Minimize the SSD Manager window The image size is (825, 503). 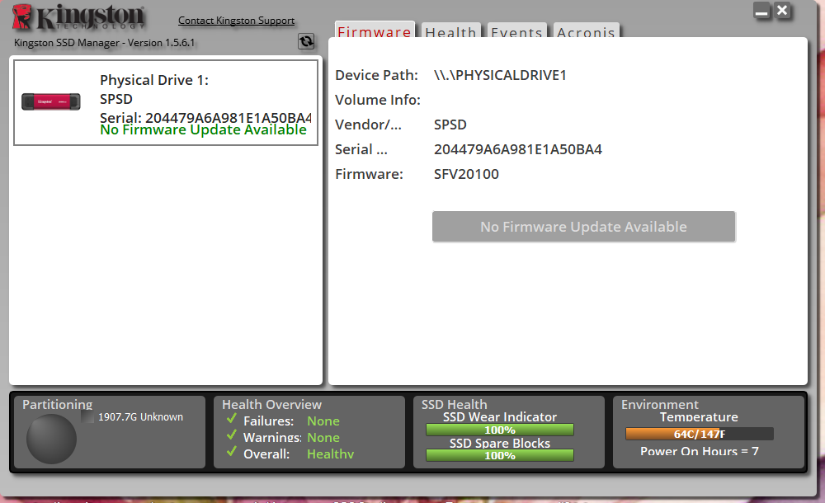click(x=761, y=12)
